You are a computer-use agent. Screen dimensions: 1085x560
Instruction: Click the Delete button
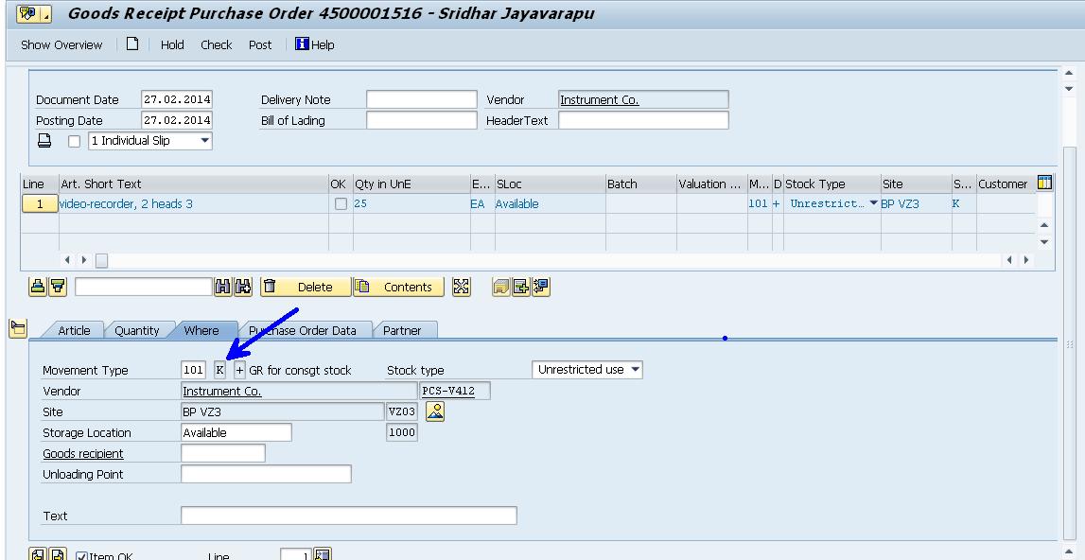click(306, 287)
